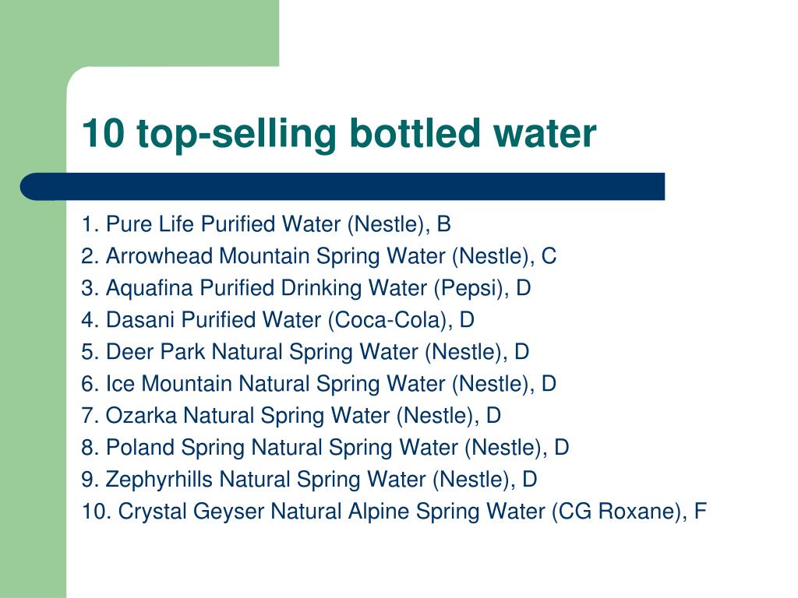The width and height of the screenshot is (798, 598).
Task: Click the Dasani Purified Water entry
Action: [x=278, y=320]
